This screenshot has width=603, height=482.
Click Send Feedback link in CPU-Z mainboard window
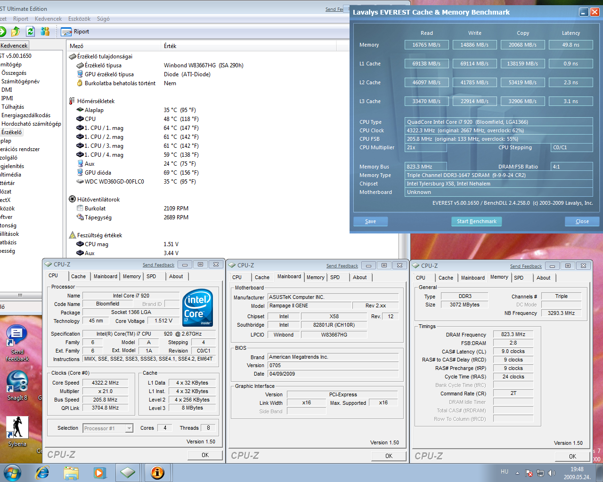[x=342, y=266]
